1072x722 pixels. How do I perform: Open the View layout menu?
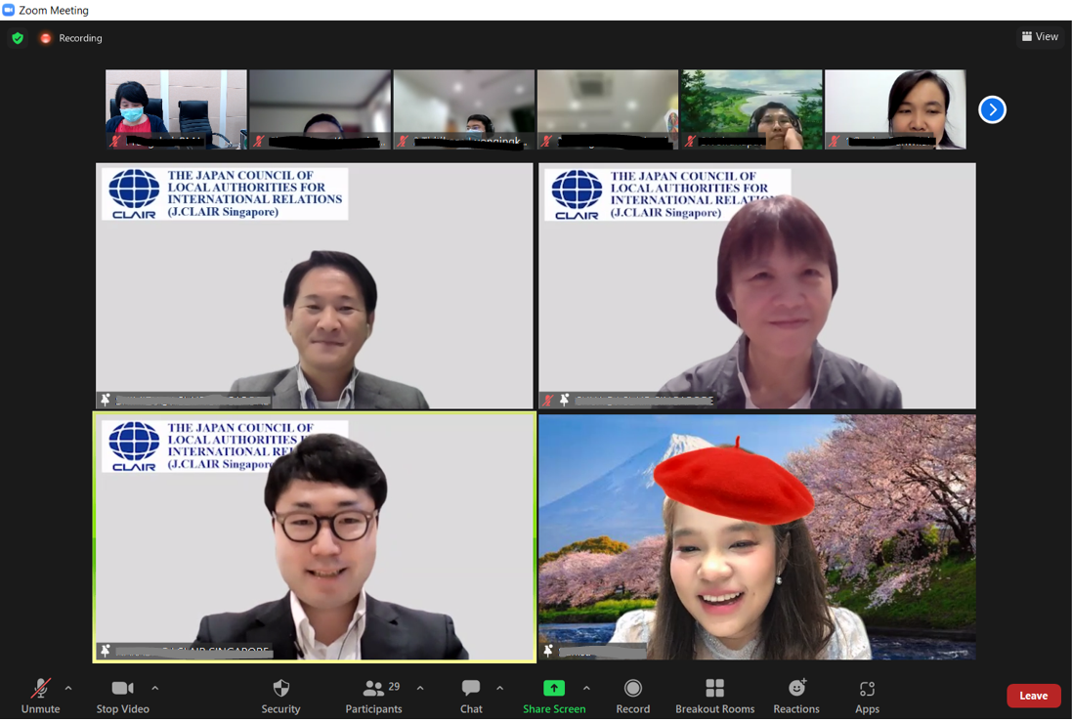tap(1040, 36)
